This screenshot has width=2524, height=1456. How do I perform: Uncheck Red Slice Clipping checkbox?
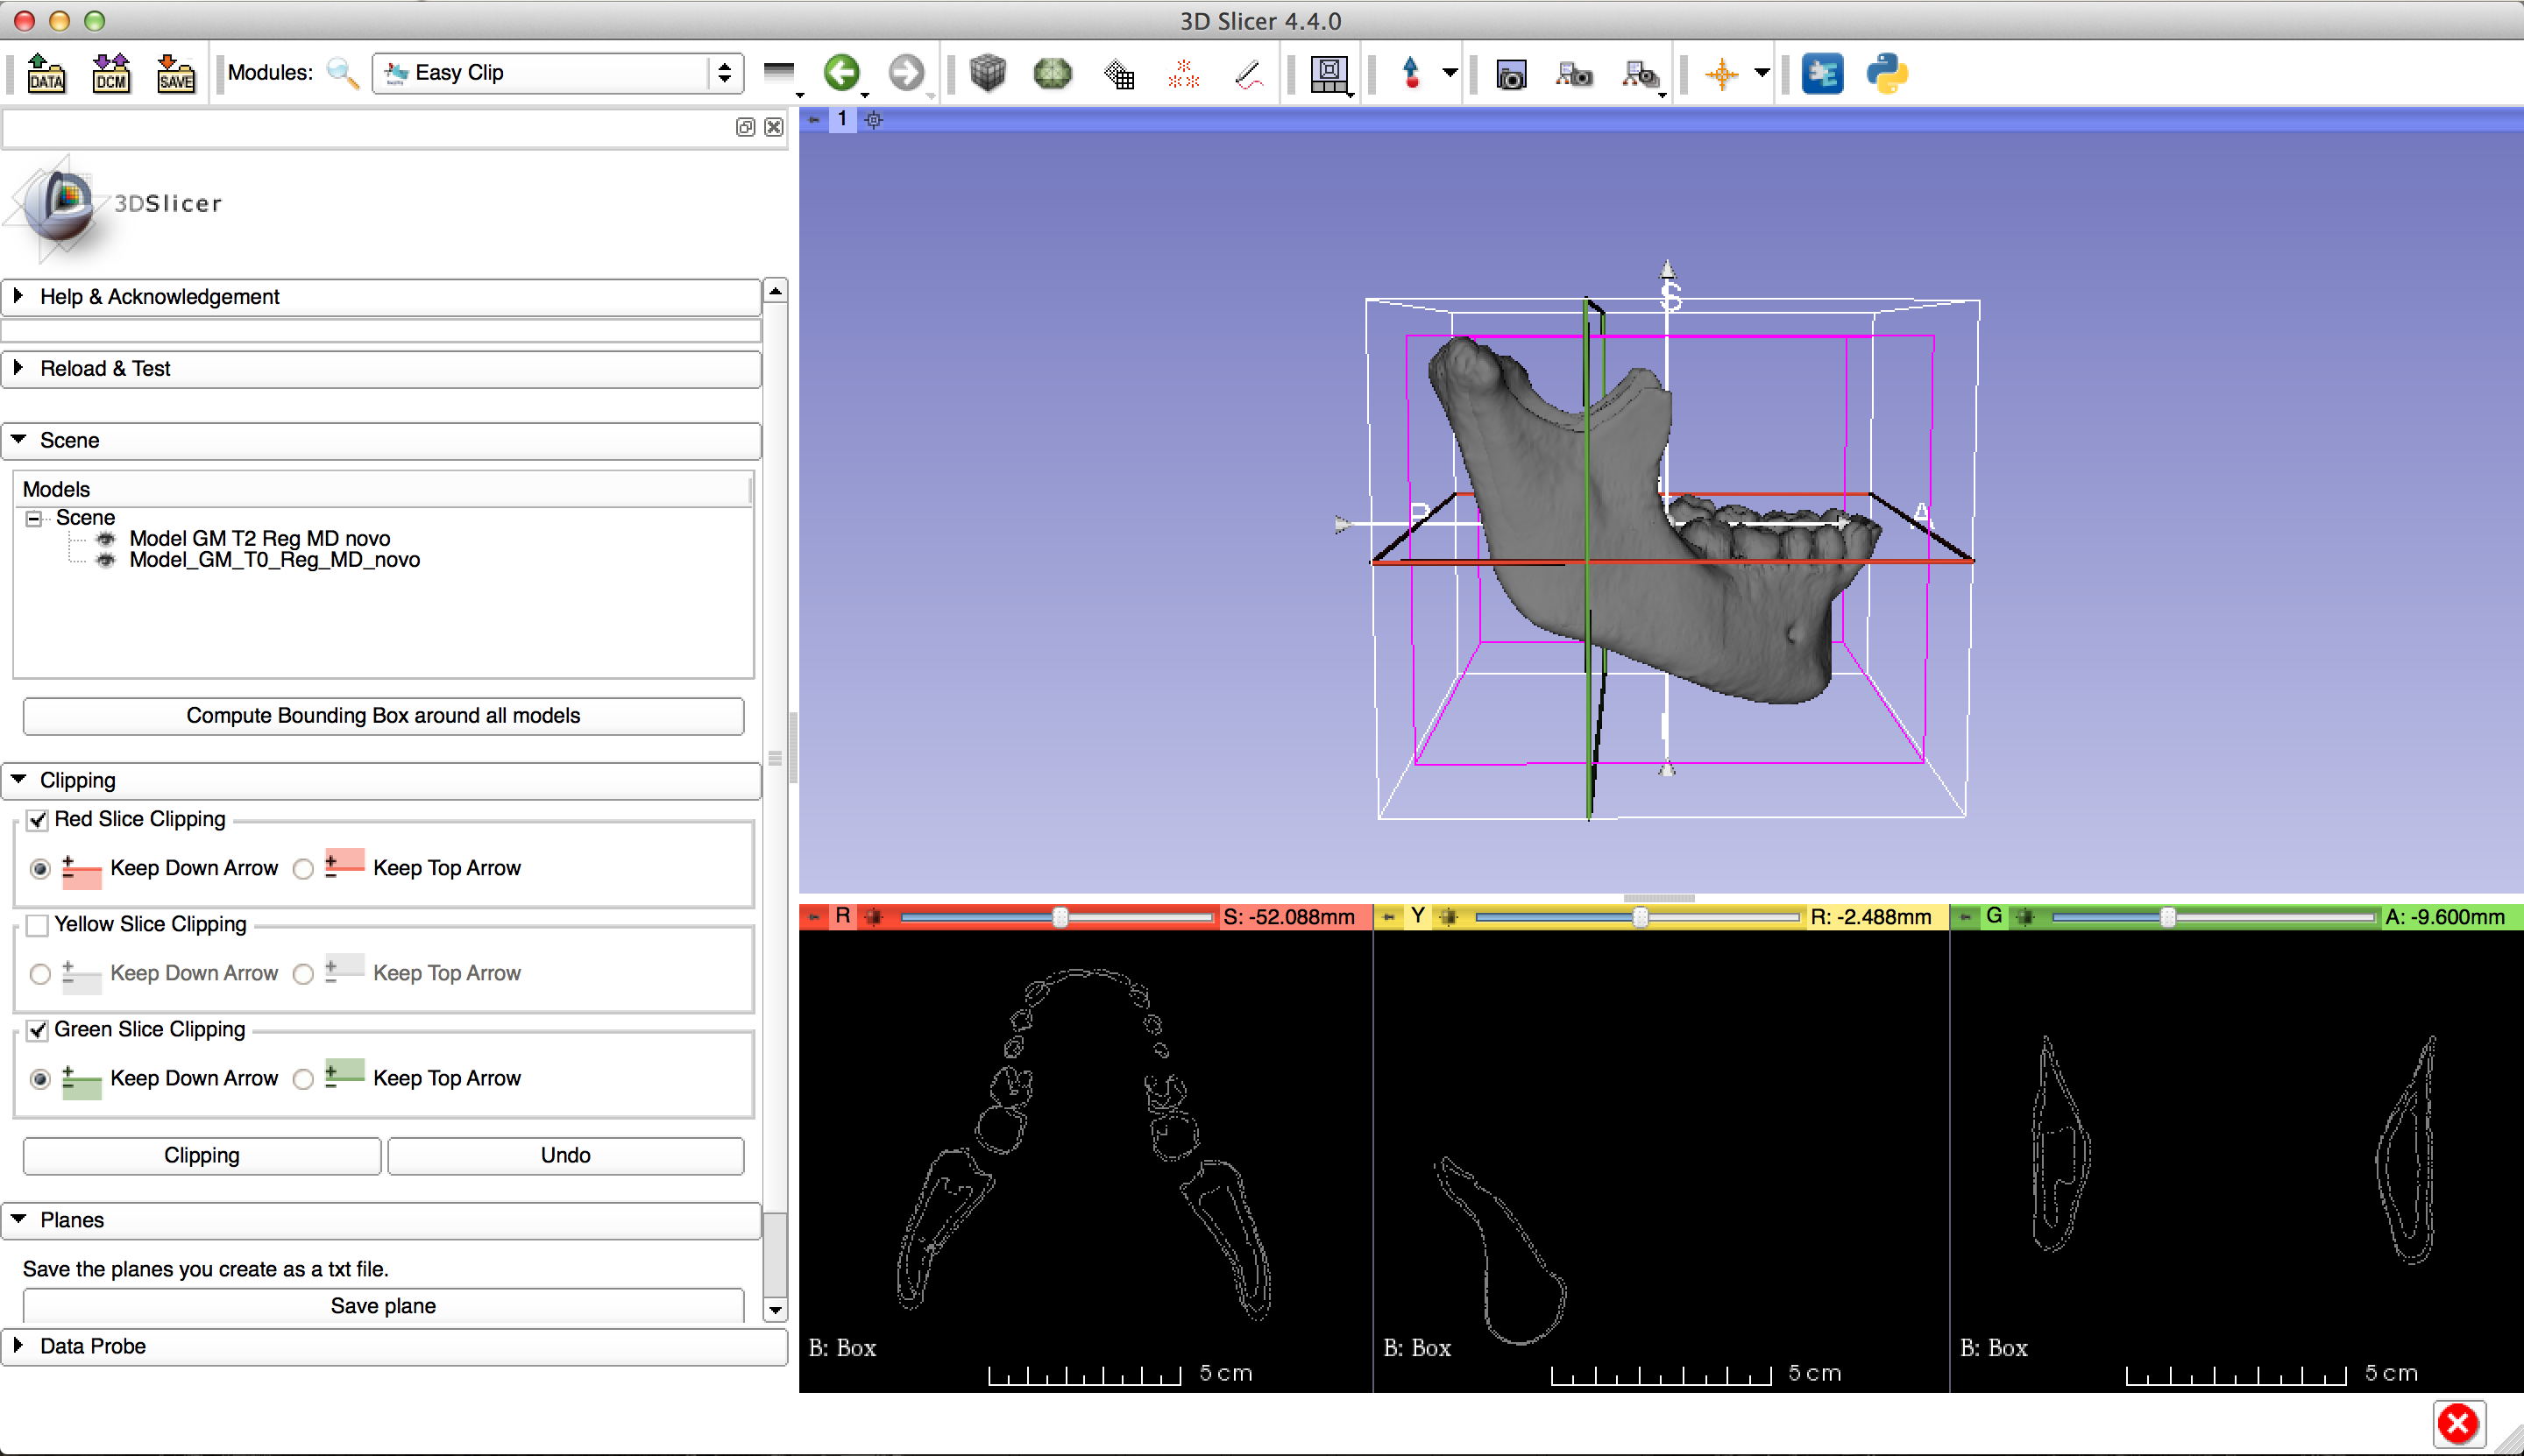coord(38,820)
